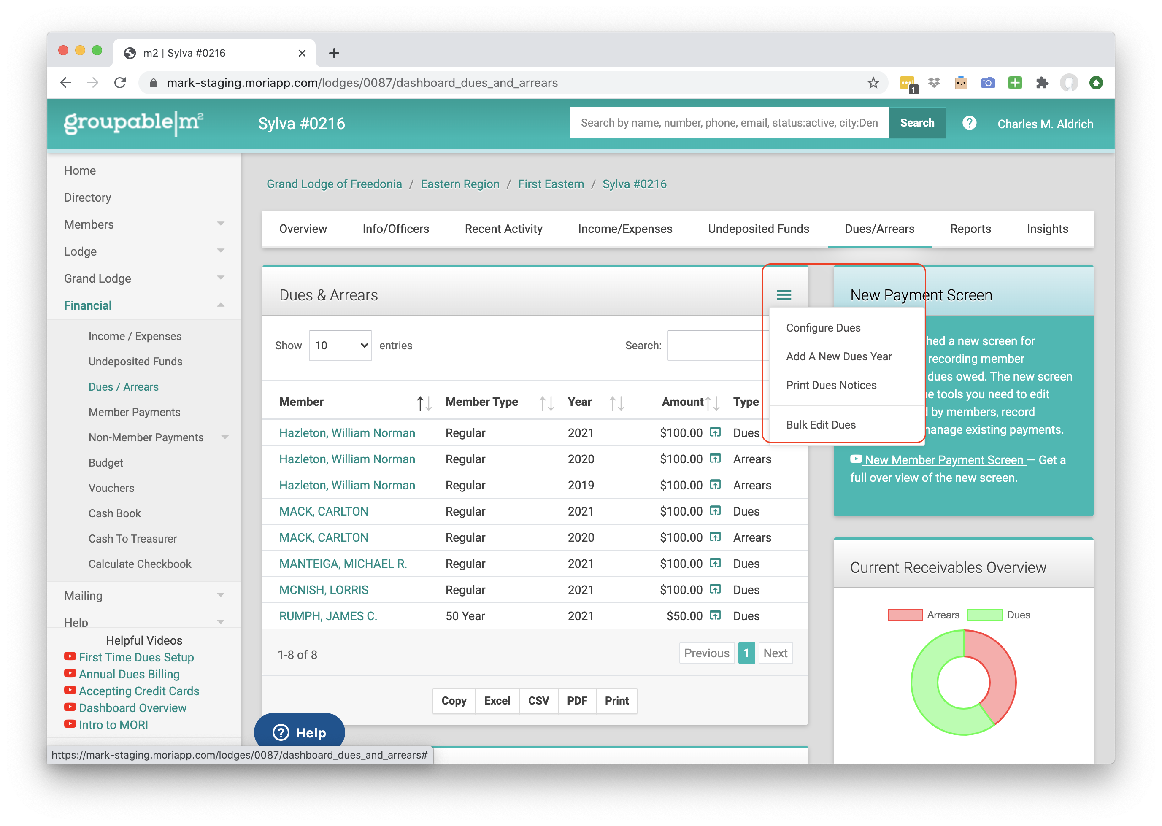Screen dimensions: 1162x826
Task: Open the Show entries dropdown
Action: pyautogui.click(x=340, y=346)
